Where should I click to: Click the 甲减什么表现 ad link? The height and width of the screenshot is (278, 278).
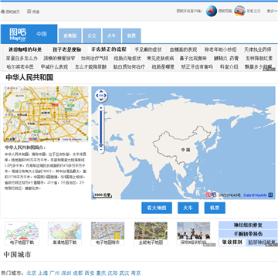click(x=54, y=67)
